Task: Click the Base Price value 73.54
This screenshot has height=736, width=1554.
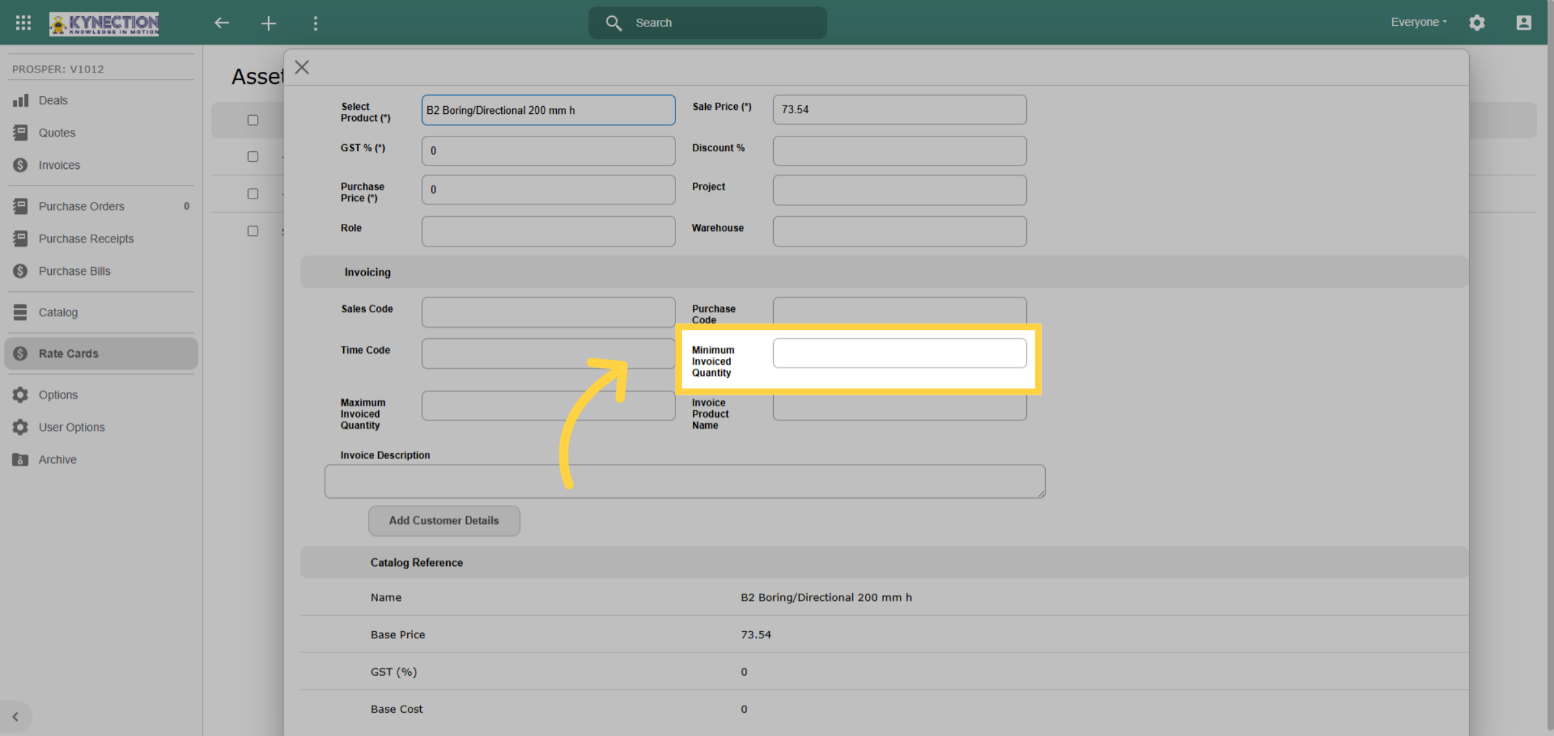Action: (756, 635)
